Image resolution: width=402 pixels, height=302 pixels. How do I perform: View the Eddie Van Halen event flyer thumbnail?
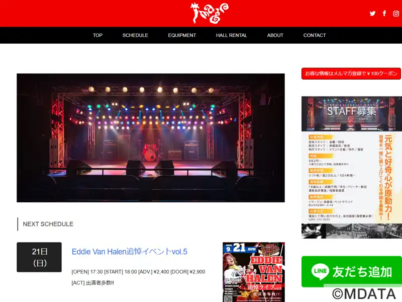[254, 272]
